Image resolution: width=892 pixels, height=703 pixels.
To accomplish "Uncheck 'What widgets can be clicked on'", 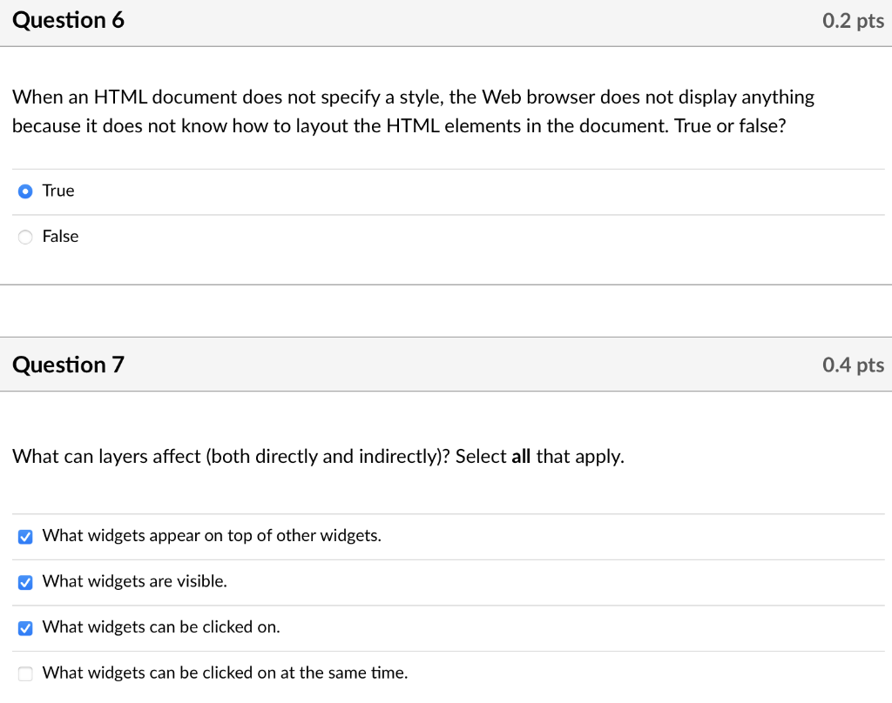I will point(25,627).
